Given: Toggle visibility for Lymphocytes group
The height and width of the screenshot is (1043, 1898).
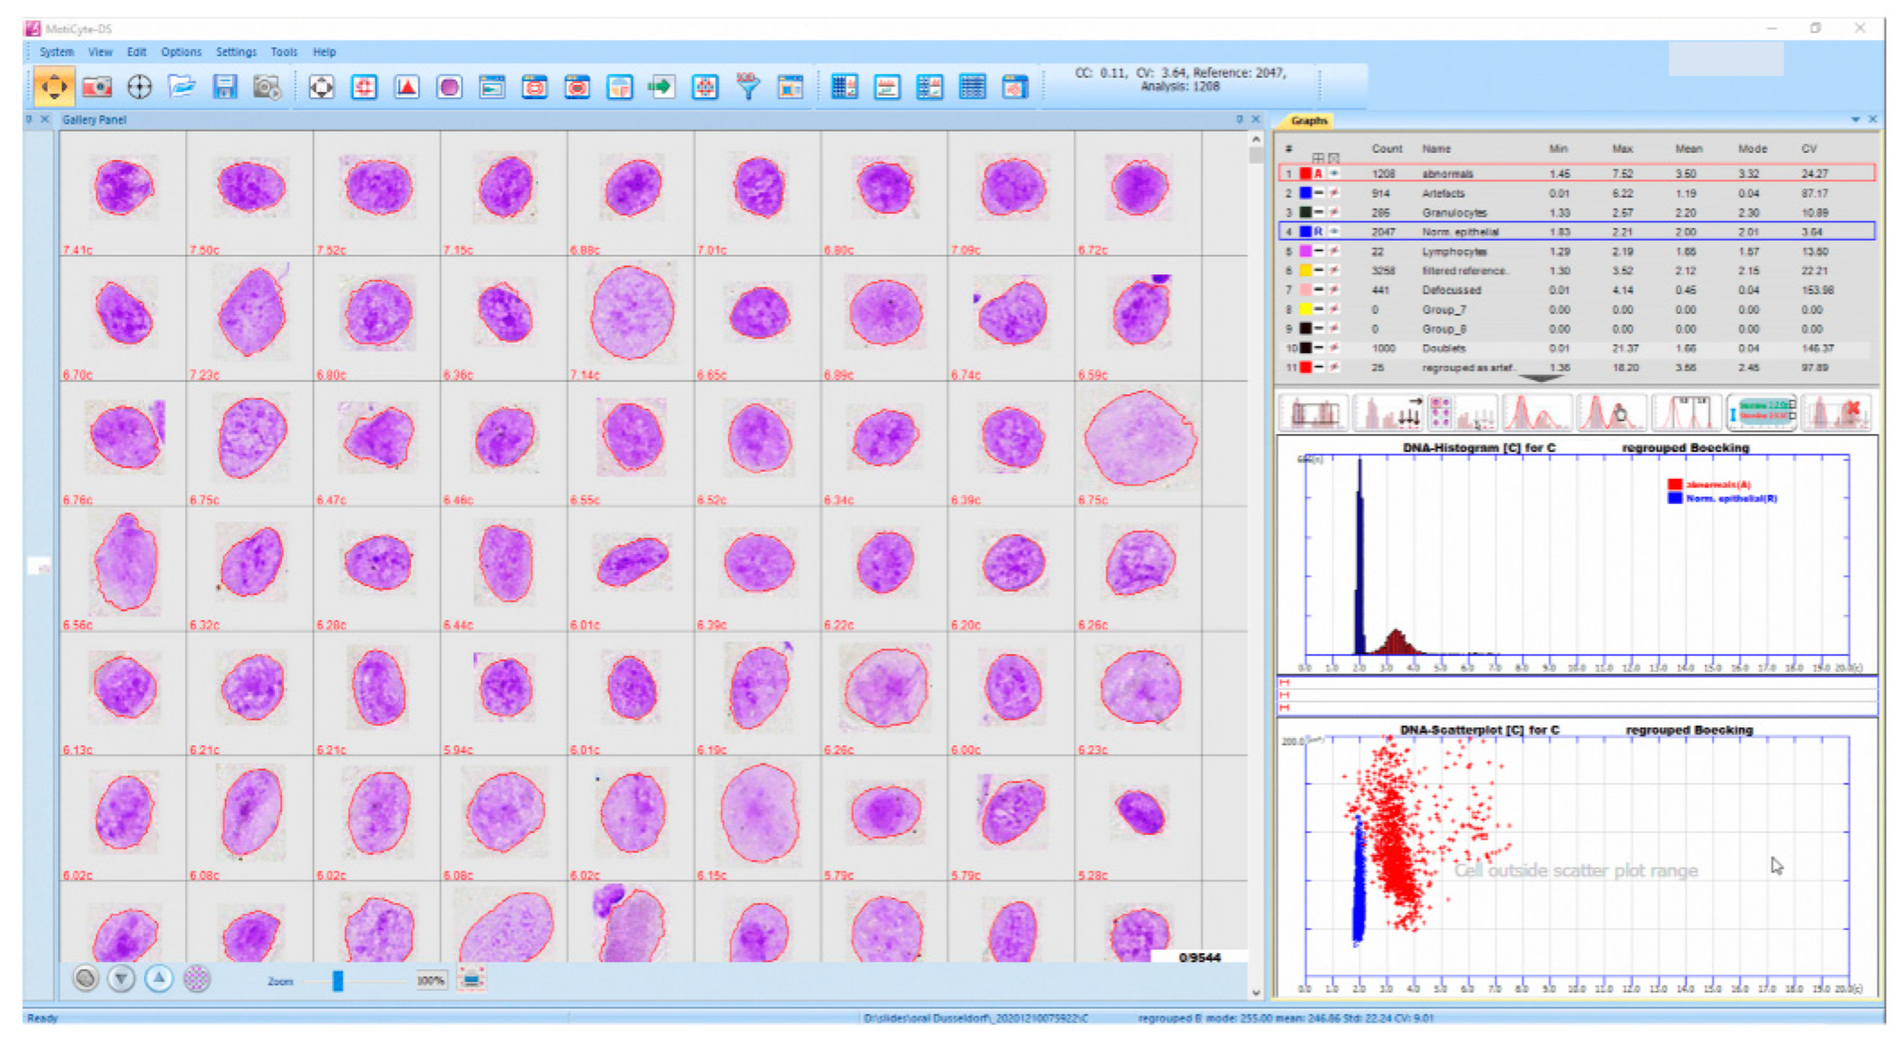Looking at the screenshot, I should [1334, 251].
